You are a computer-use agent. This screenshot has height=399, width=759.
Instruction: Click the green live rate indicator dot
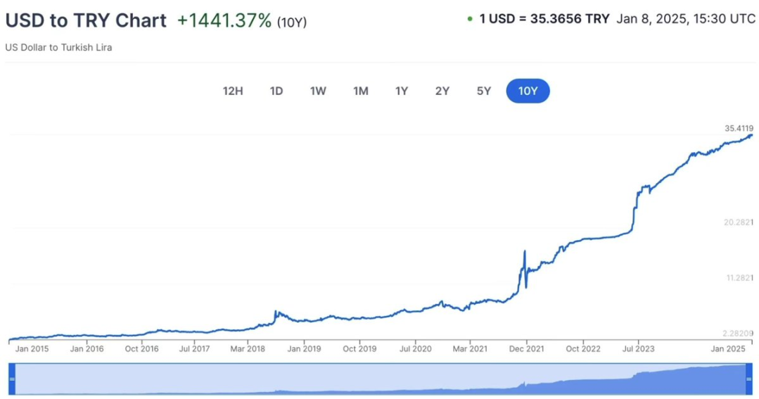coord(470,20)
